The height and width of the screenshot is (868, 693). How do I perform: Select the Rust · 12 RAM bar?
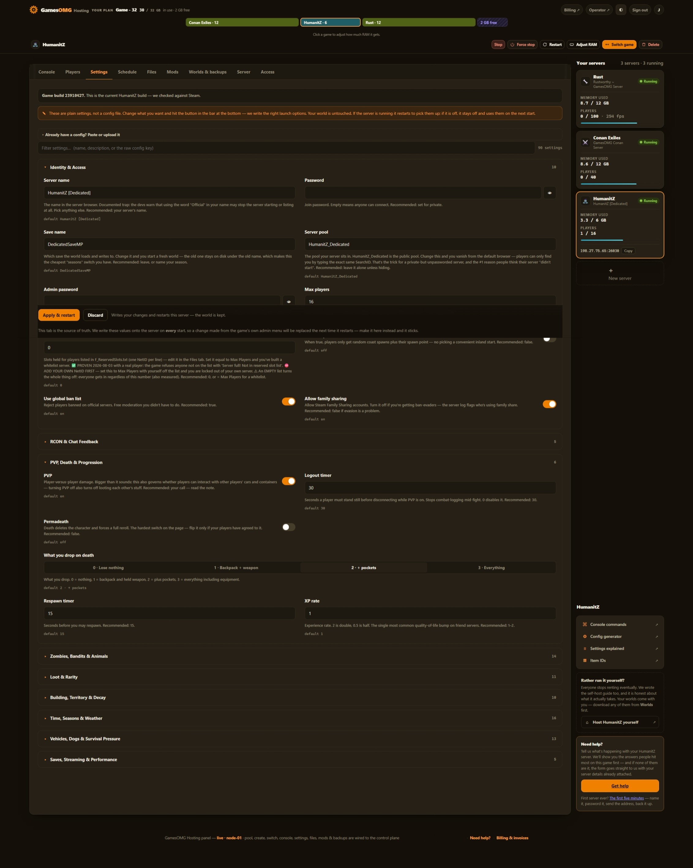pyautogui.click(x=419, y=23)
